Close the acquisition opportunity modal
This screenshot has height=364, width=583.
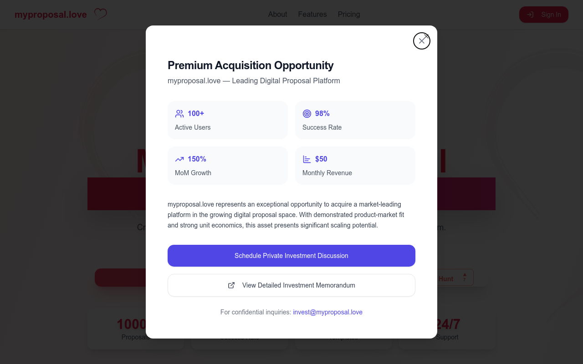point(422,41)
